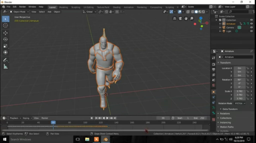
Task: Click the zoom magnifier icon in viewport
Action: [192, 18]
